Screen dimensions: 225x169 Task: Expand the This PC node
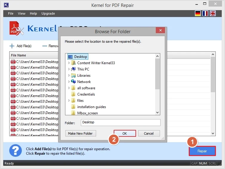coord(69,69)
